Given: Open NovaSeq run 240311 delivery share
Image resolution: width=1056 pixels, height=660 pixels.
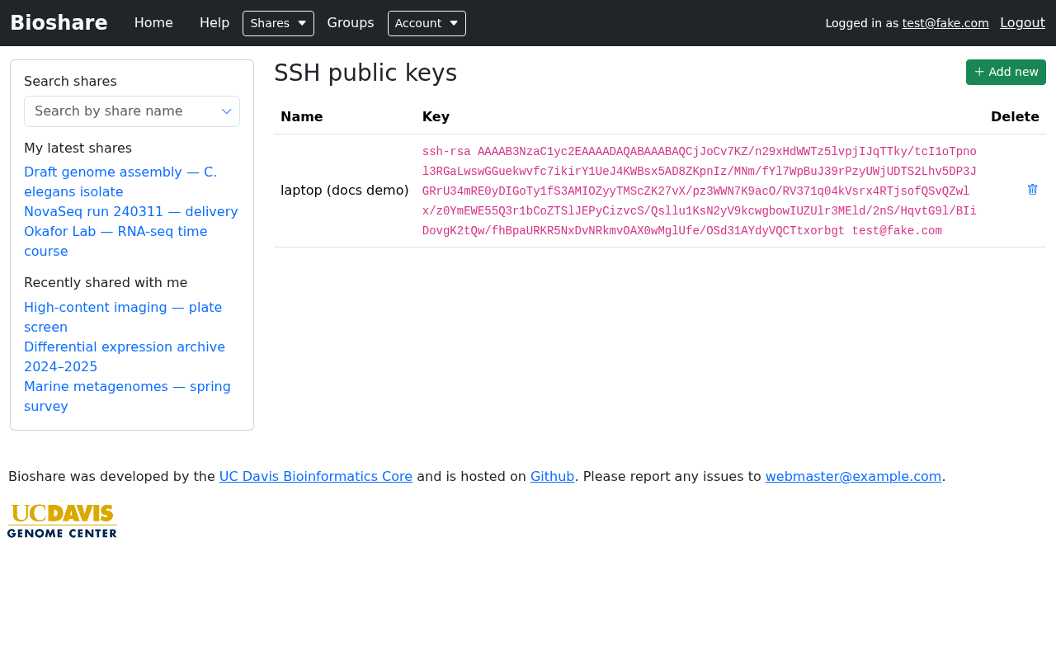Looking at the screenshot, I should [131, 212].
